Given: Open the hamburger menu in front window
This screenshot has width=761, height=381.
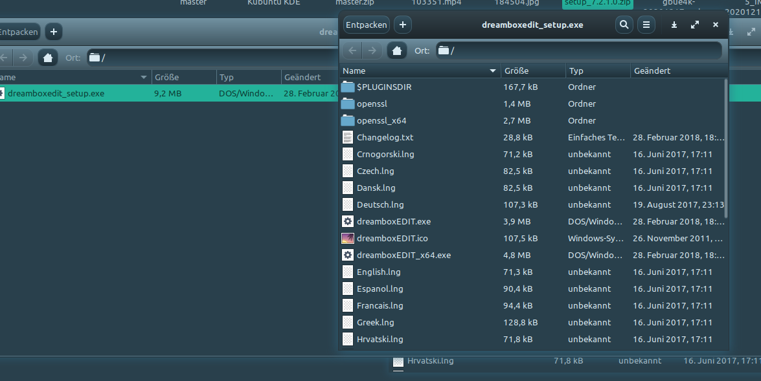Looking at the screenshot, I should (646, 25).
